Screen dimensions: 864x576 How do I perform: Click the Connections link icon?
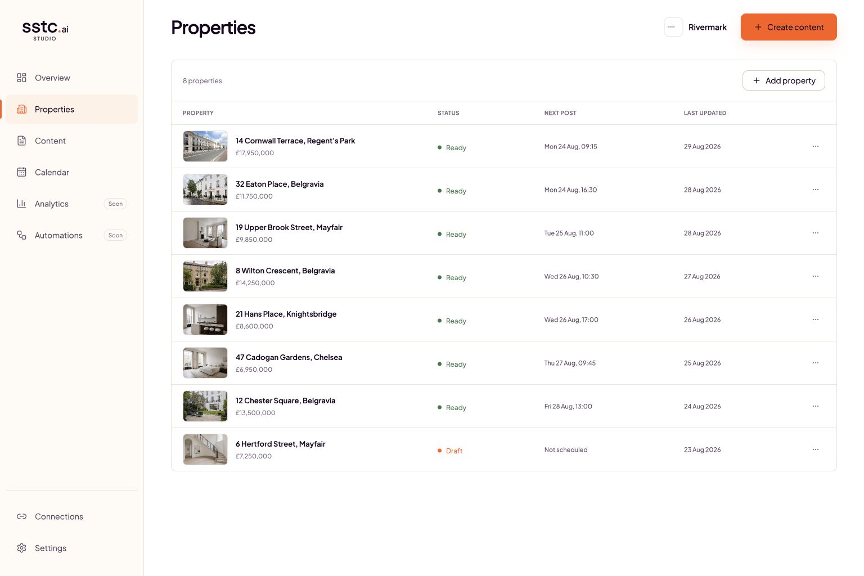click(21, 516)
